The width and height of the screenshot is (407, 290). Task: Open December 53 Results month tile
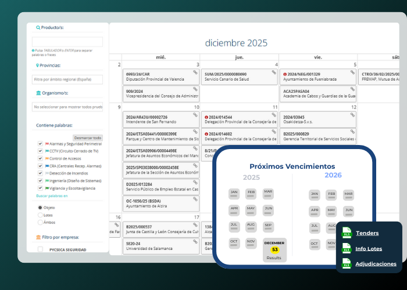(274, 249)
